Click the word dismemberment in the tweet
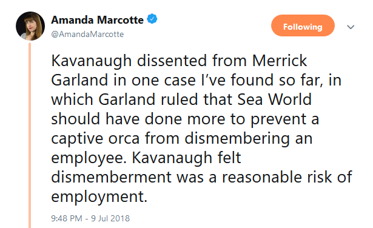This screenshot has width=373, height=228. pyautogui.click(x=111, y=177)
